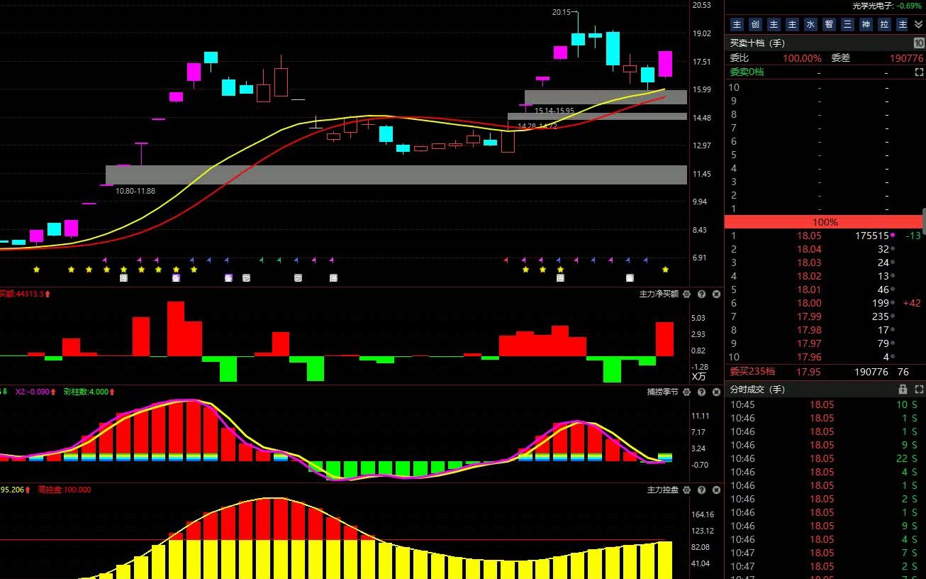Click bid level 7 price 17.99
Screen dimensions: 926x579
point(809,316)
